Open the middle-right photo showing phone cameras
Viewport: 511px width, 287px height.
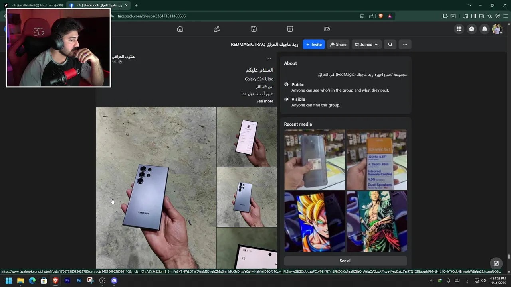[x=247, y=197]
